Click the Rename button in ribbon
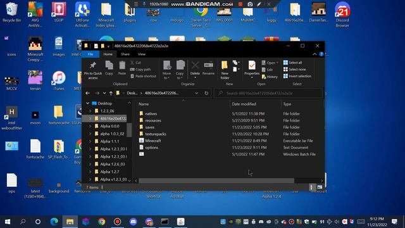This screenshot has width=405, height=228. [x=208, y=68]
